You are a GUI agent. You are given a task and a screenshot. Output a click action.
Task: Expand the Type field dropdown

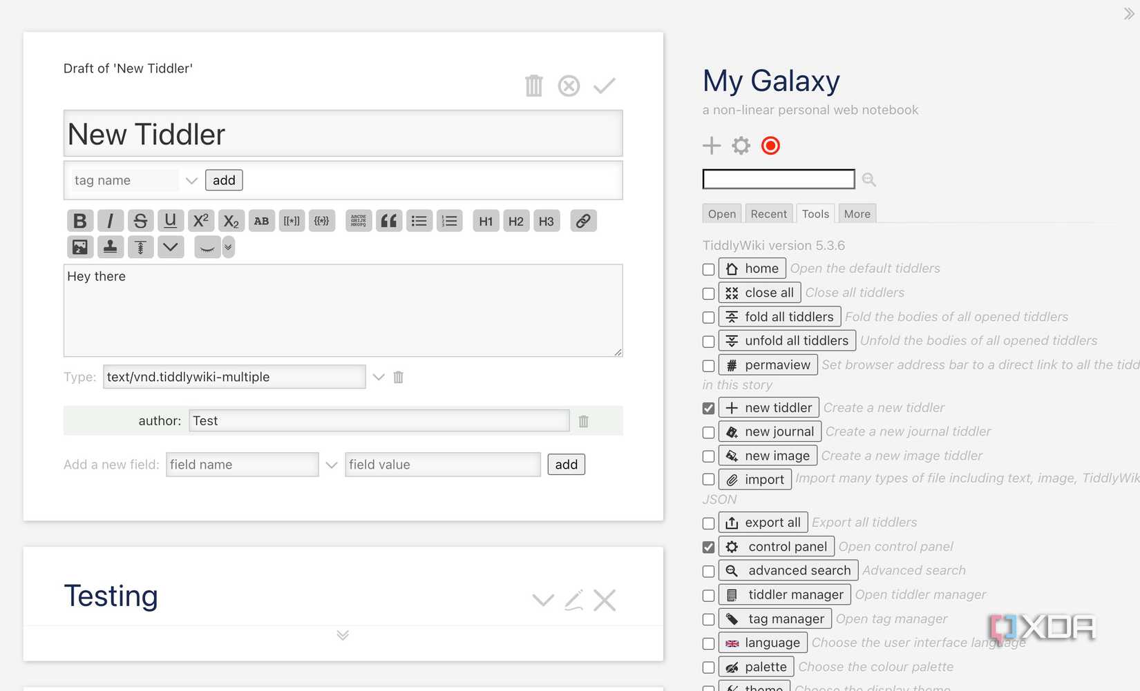379,377
